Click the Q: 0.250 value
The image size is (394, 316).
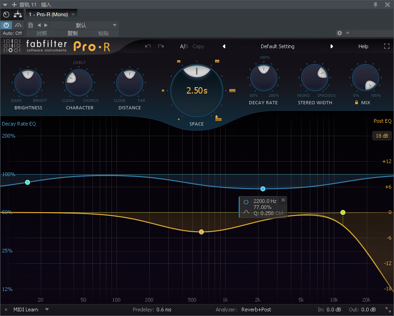(x=263, y=213)
